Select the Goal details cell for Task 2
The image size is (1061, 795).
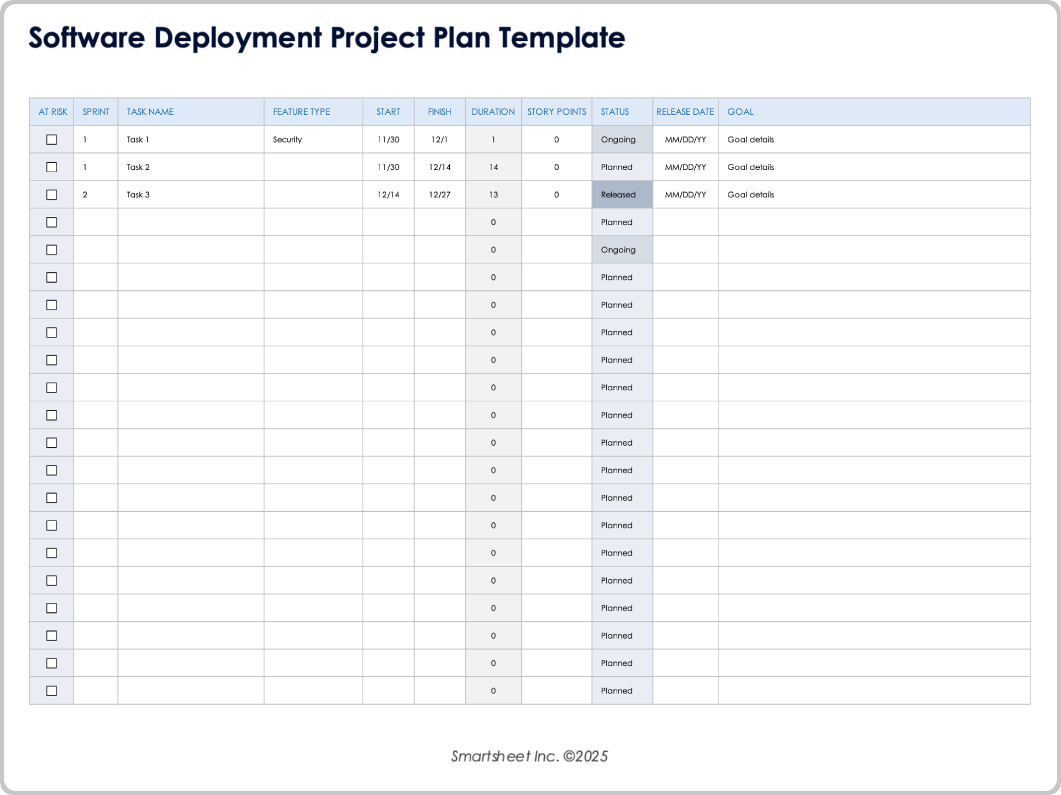pyautogui.click(x=750, y=167)
